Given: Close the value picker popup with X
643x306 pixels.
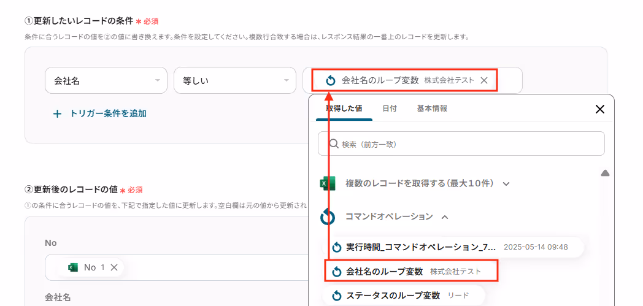Looking at the screenshot, I should click(x=600, y=109).
